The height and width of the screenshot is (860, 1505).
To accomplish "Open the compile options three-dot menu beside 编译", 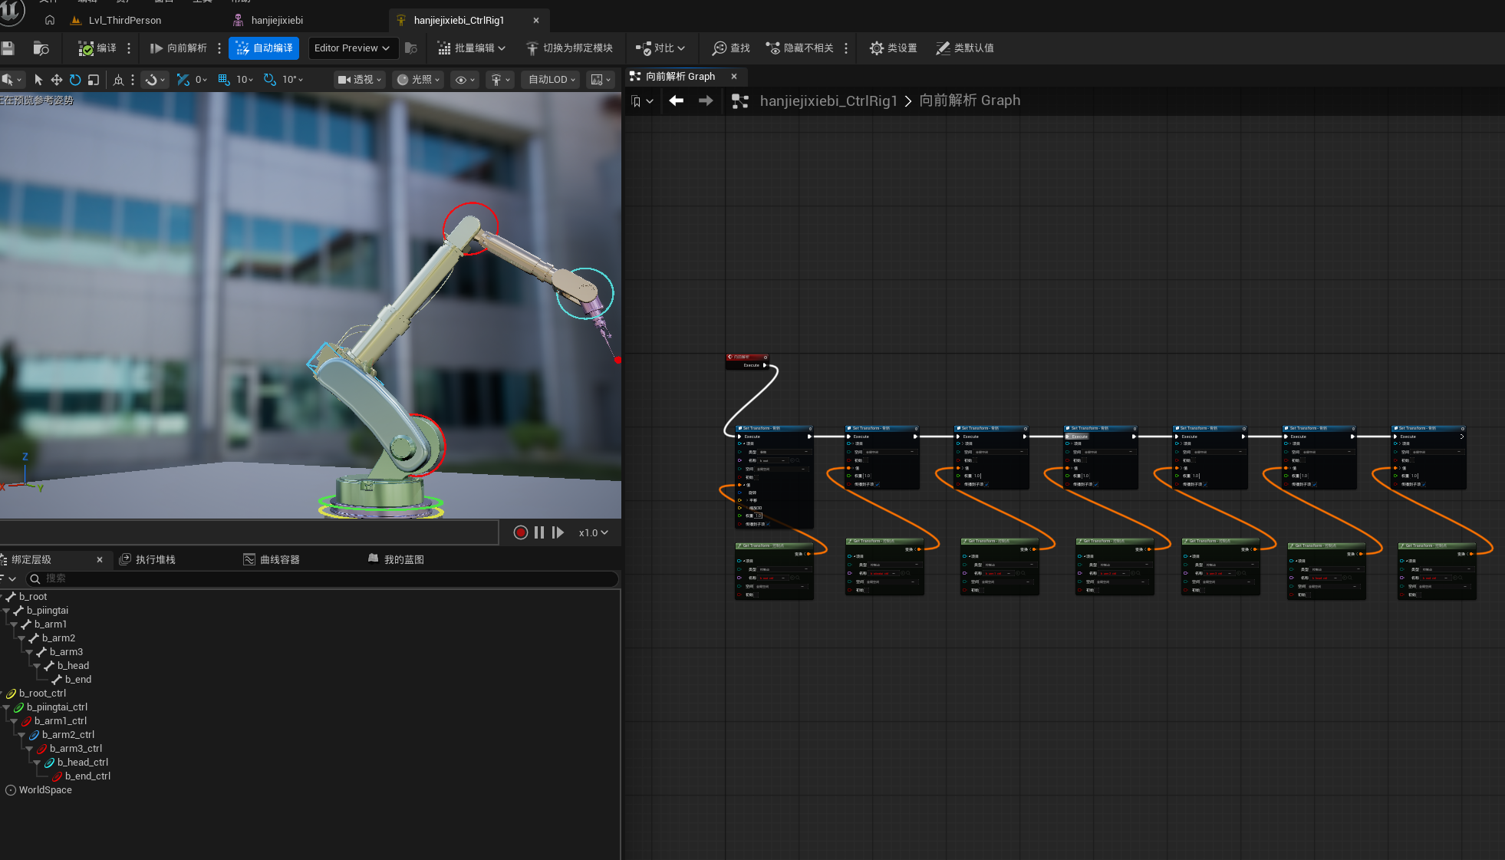I will (129, 48).
